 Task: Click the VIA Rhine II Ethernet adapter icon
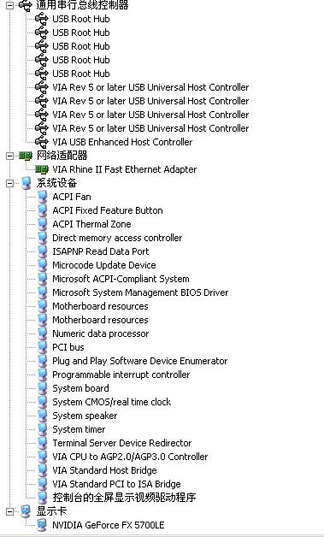pyautogui.click(x=42, y=169)
